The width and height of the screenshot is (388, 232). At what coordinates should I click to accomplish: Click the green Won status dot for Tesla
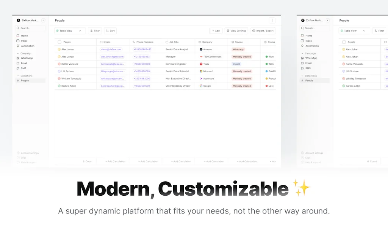pos(266,64)
